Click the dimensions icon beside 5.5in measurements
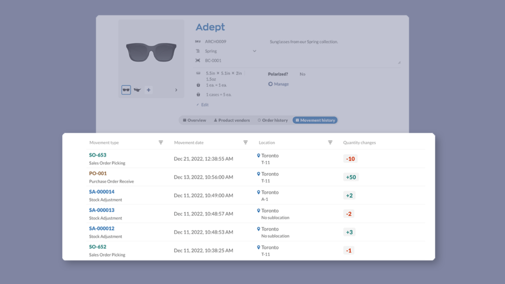Screen dimensions: 505x284 [x=198, y=73]
